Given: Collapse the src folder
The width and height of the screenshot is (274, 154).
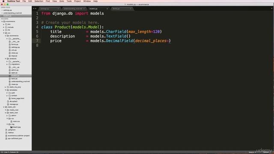Looking at the screenshot, I should (4, 33).
